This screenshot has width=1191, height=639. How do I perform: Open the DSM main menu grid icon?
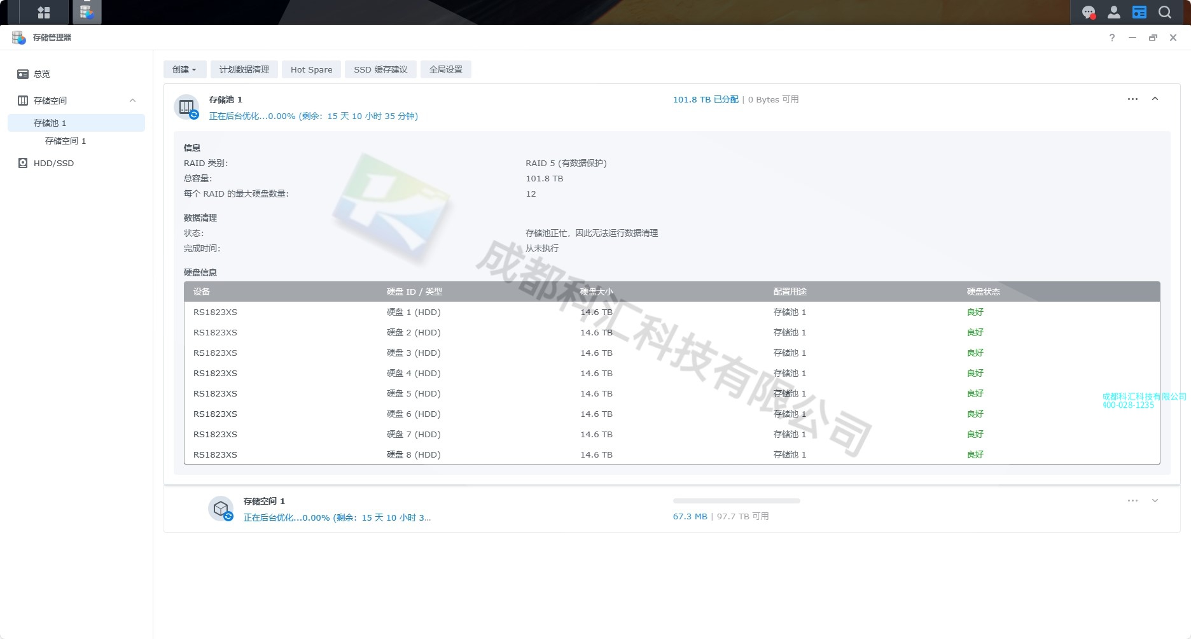(43, 12)
